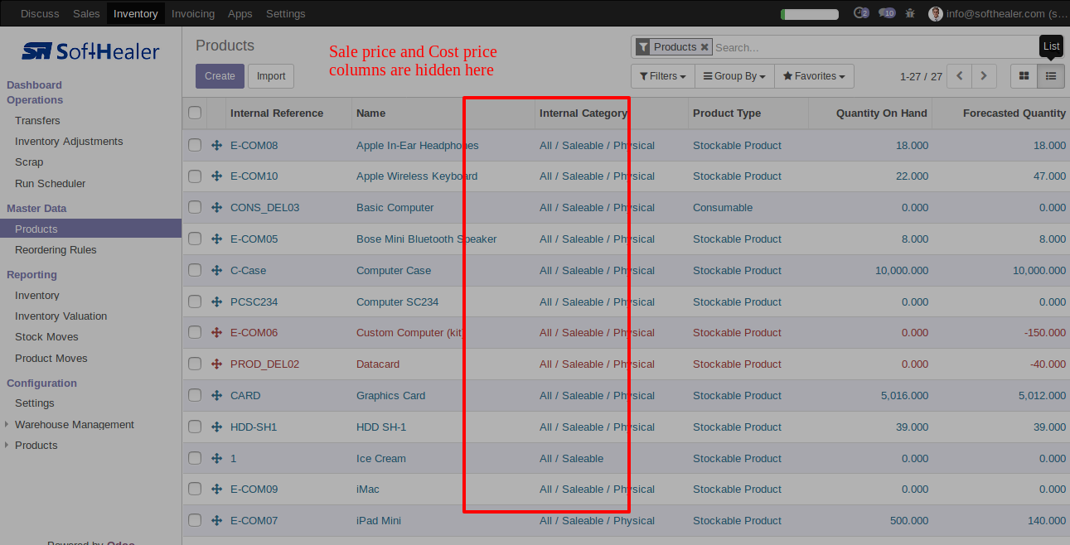Open the Stock Moves sidebar link
Image resolution: width=1070 pixels, height=545 pixels.
tap(46, 337)
